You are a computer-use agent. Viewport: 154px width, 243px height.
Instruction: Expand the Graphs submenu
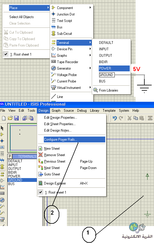[72, 56]
